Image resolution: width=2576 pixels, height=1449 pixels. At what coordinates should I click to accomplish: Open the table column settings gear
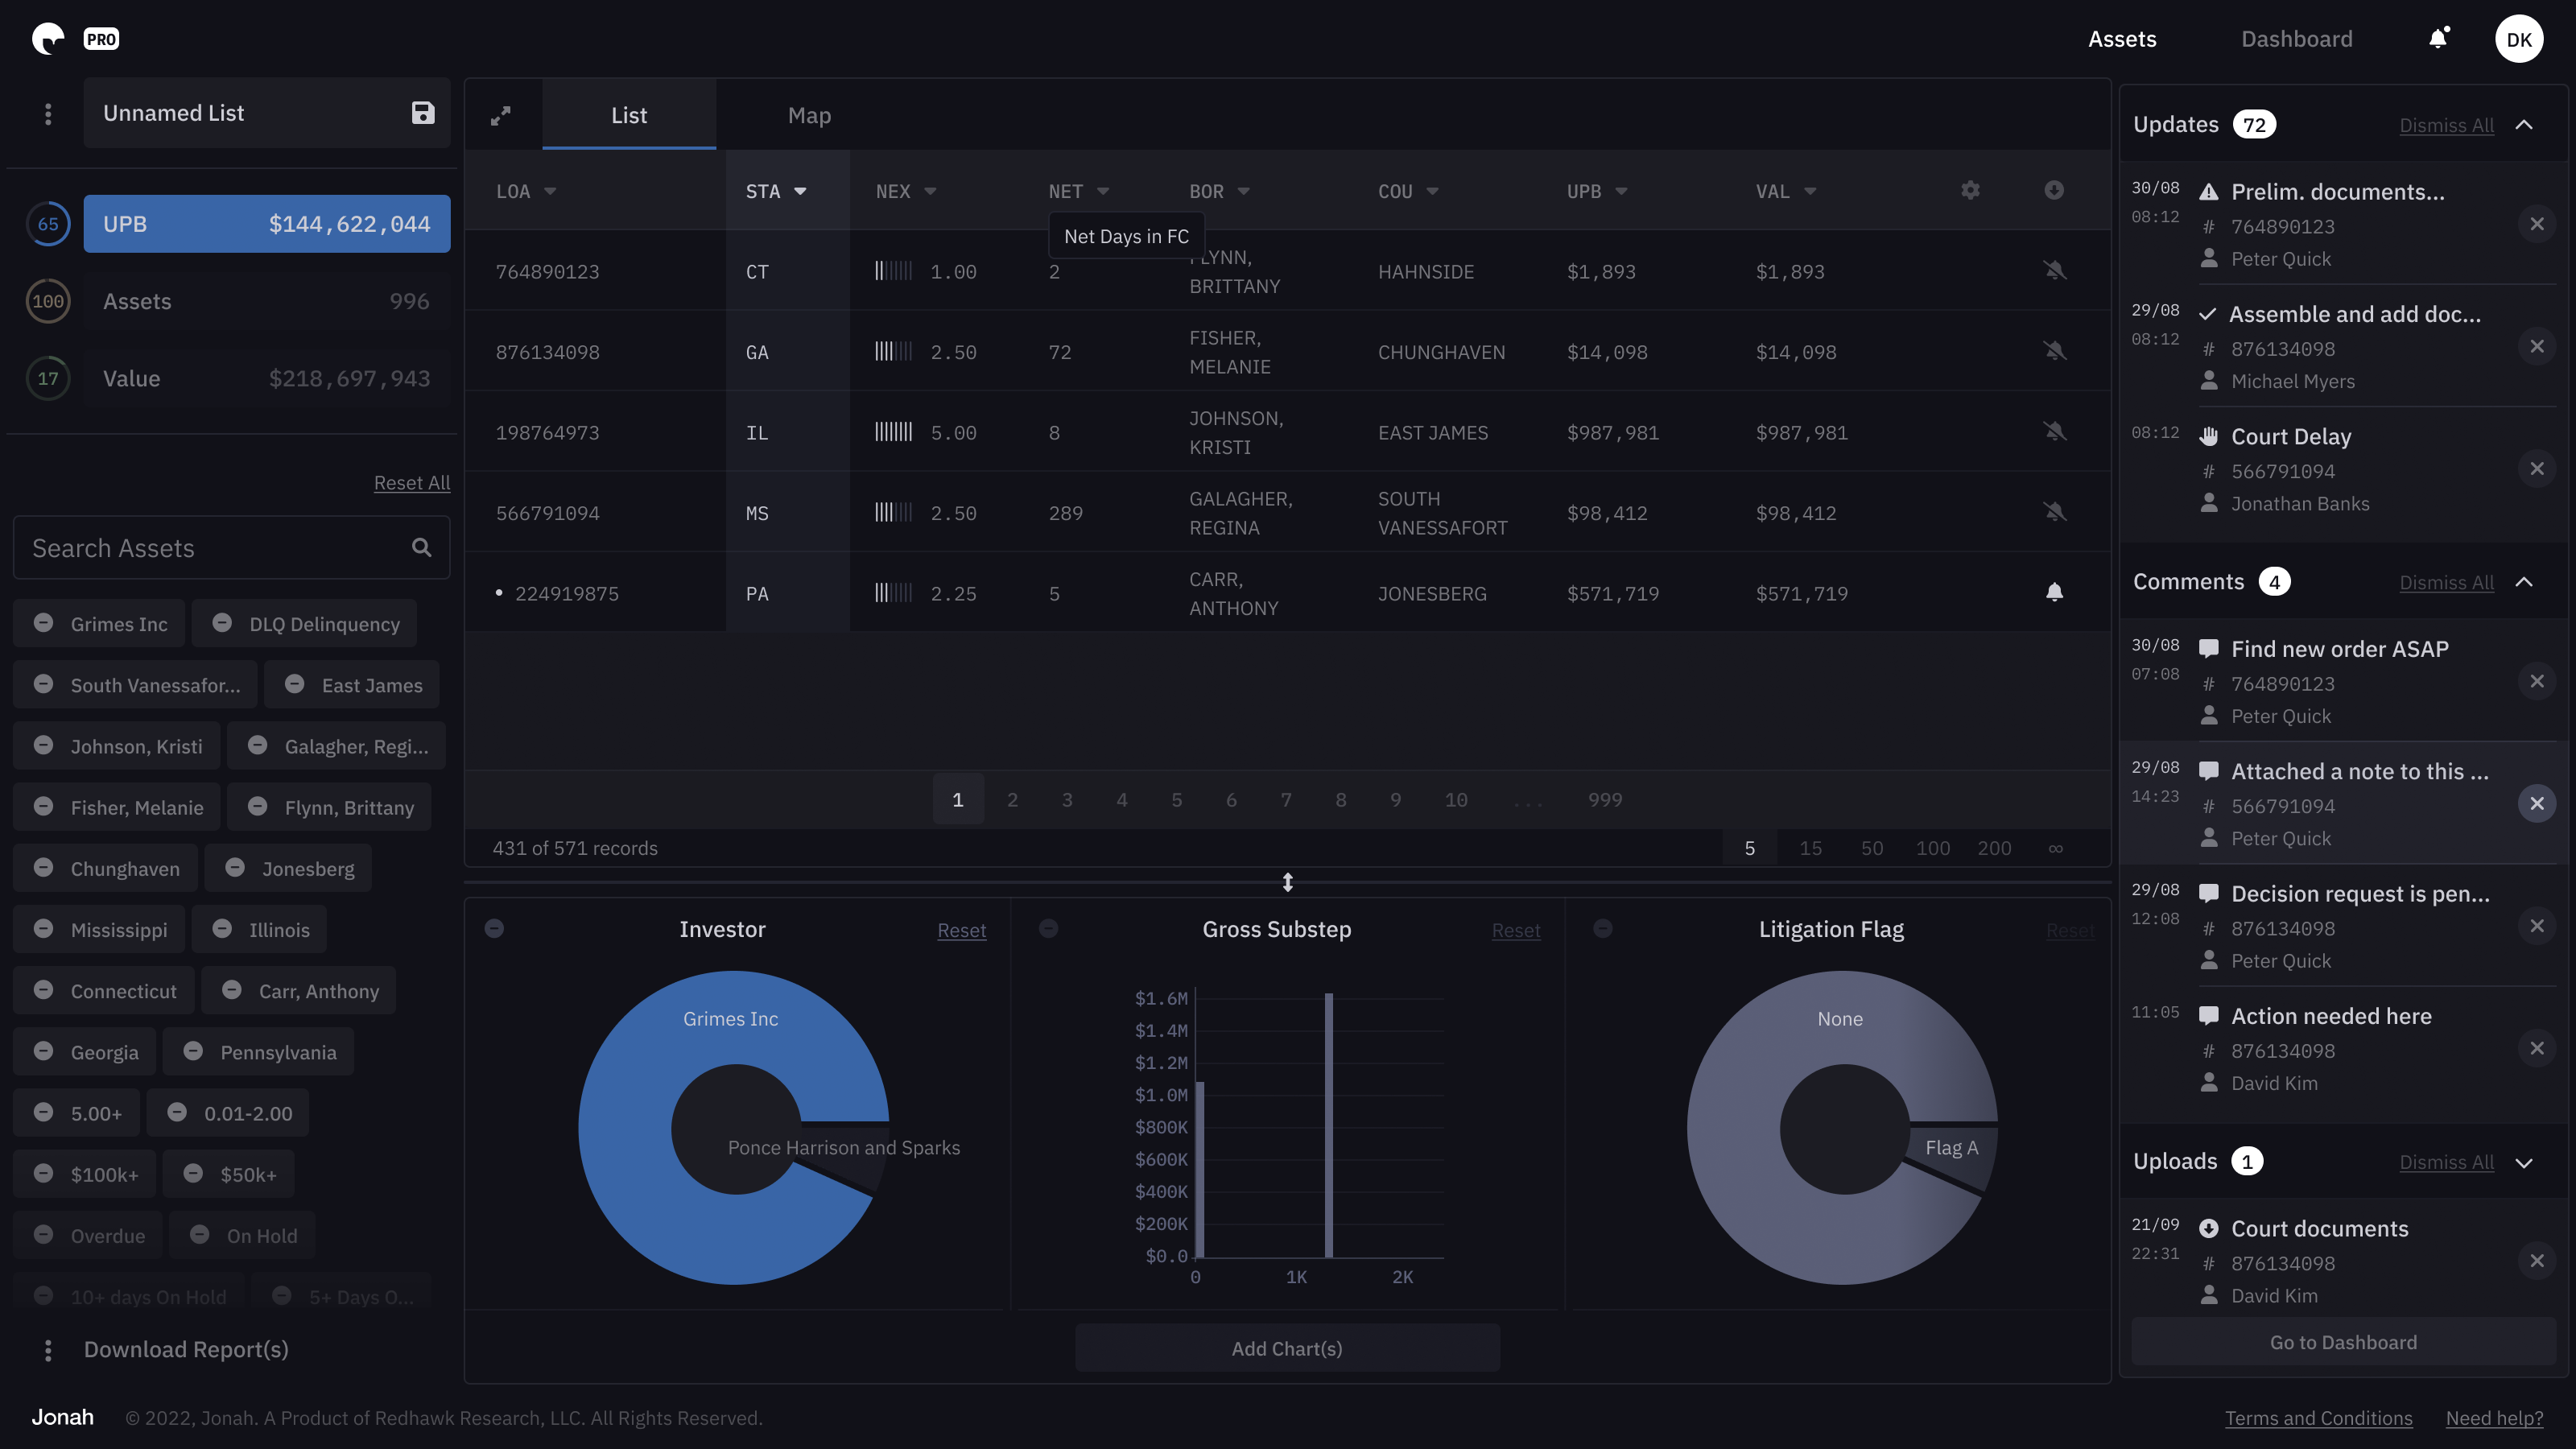(x=1970, y=190)
